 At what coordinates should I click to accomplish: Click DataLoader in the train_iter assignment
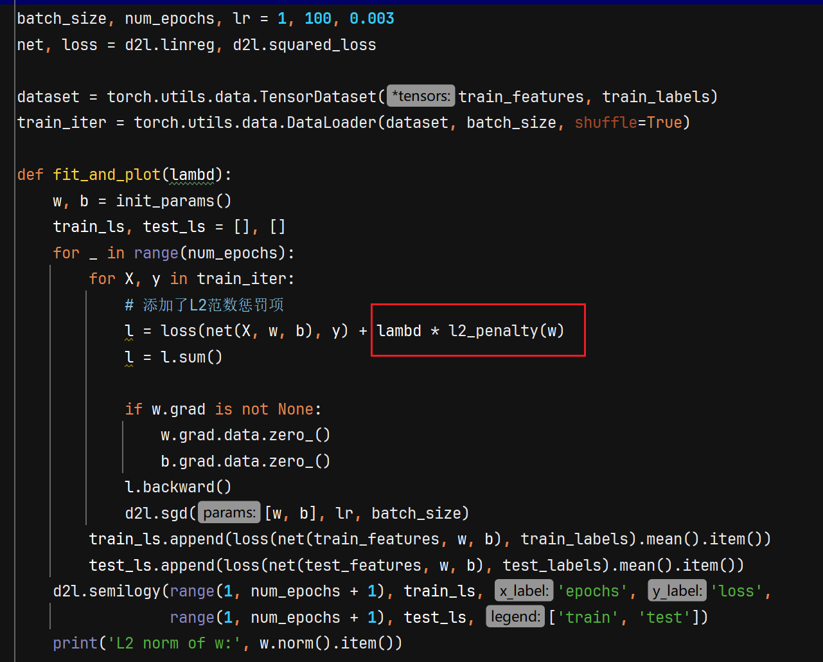pos(332,123)
